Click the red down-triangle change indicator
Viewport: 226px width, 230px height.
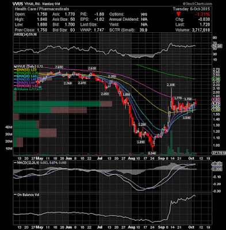tap(178, 14)
